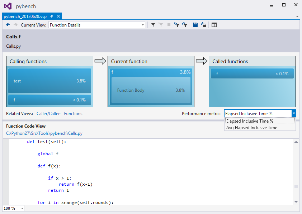Open the Calls.py source file path link
This screenshot has height=214, width=302.
point(44,133)
